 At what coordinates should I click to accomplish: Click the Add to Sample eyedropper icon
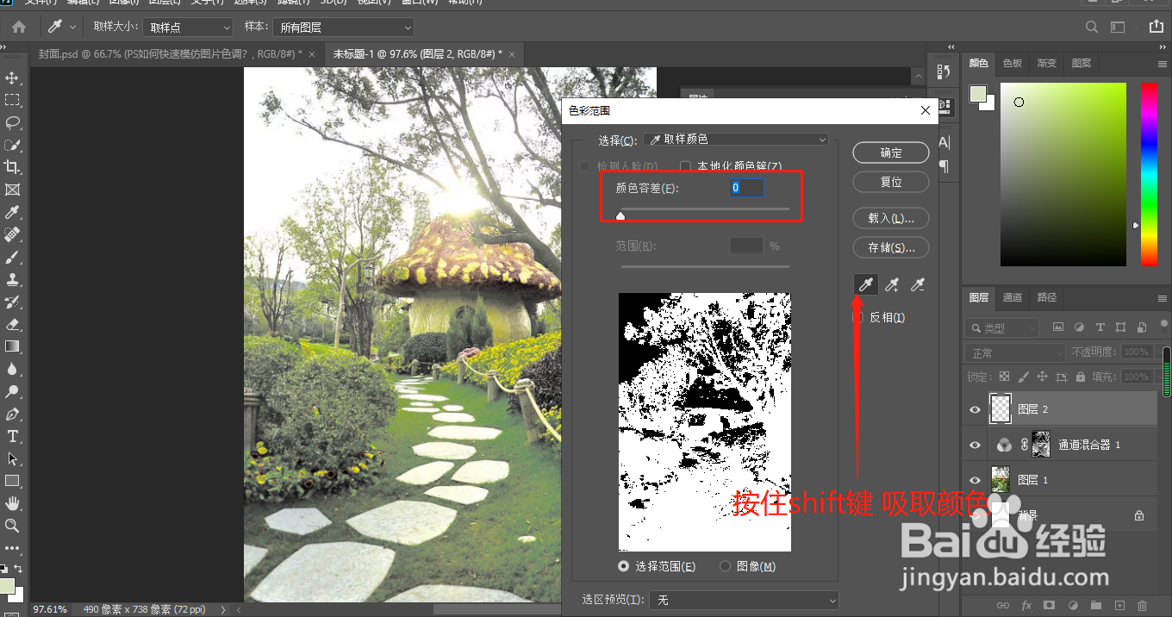pyautogui.click(x=892, y=284)
